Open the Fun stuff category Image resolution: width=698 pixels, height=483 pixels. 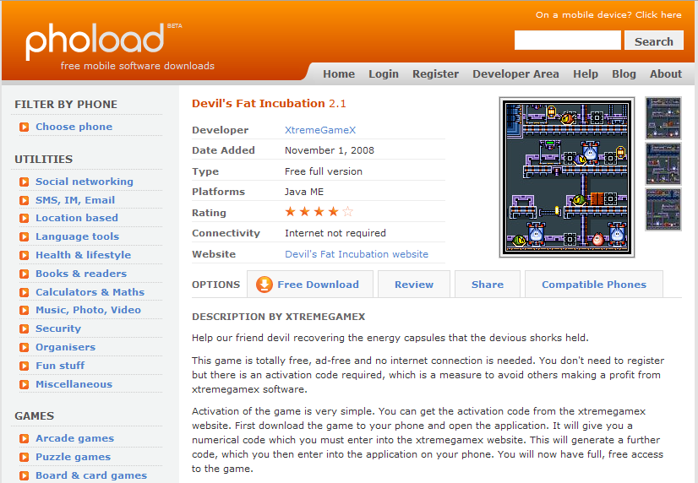(60, 366)
